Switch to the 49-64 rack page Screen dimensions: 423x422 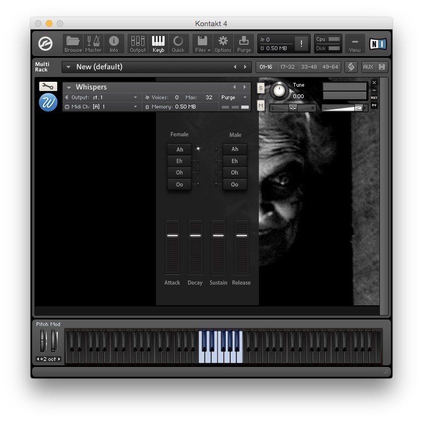(330, 67)
